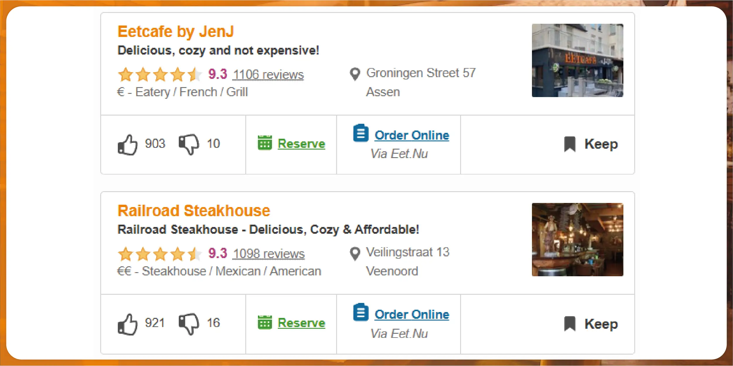Click bookmark icon to keep Railroad Steakhouse
Viewport: 733px width, 366px height.
tap(570, 324)
